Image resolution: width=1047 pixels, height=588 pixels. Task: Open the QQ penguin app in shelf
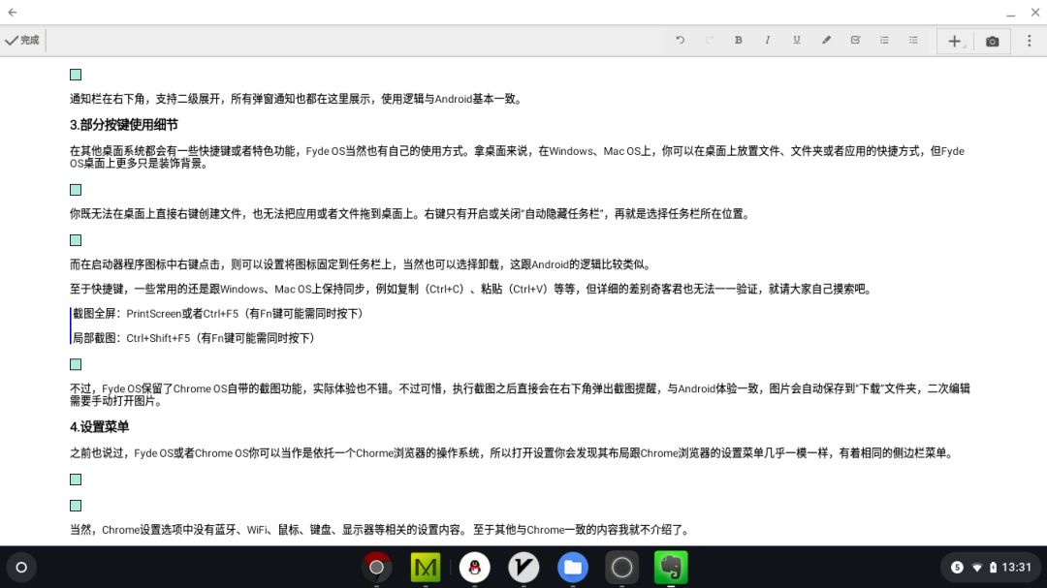(x=474, y=567)
